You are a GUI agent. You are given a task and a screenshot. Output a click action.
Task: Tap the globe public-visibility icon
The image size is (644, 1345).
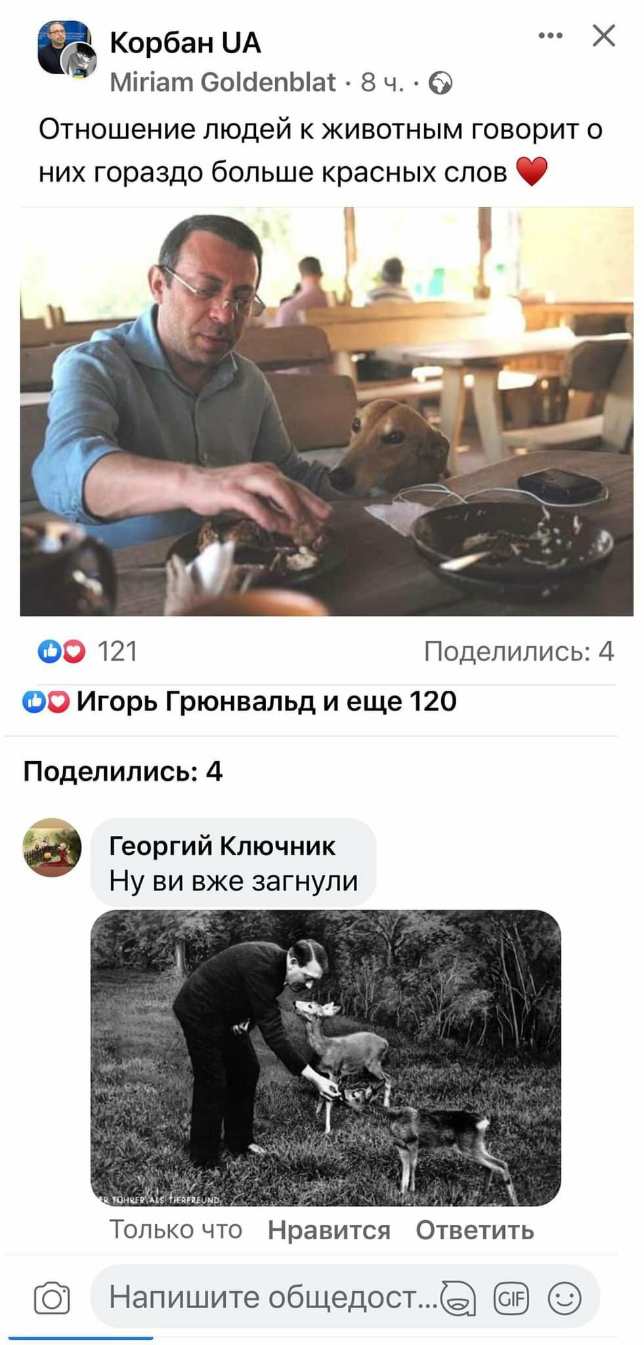pos(440,83)
